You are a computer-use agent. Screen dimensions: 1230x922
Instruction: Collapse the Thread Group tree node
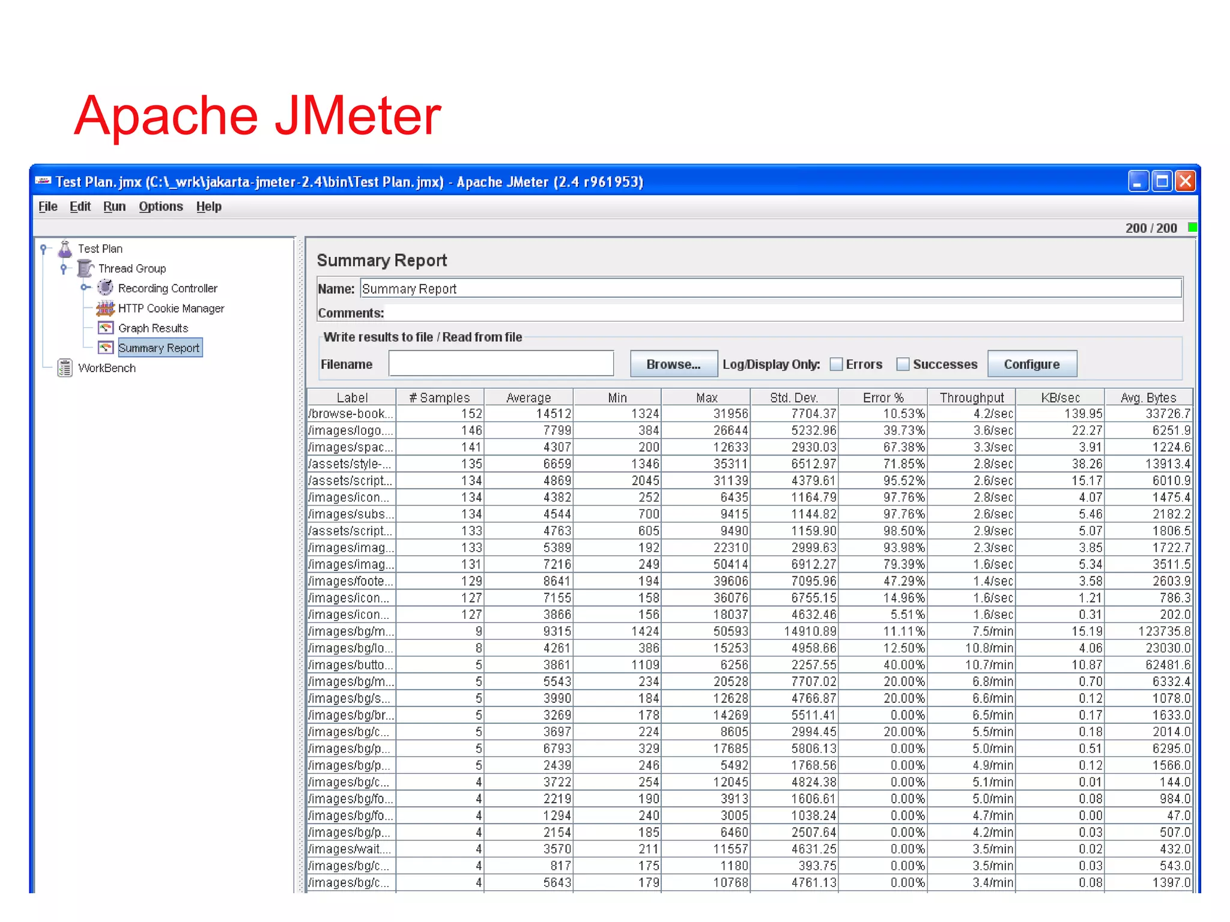pos(64,268)
